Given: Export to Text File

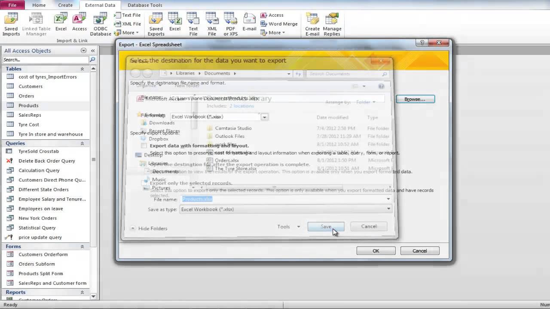Looking at the screenshot, I should [x=193, y=24].
